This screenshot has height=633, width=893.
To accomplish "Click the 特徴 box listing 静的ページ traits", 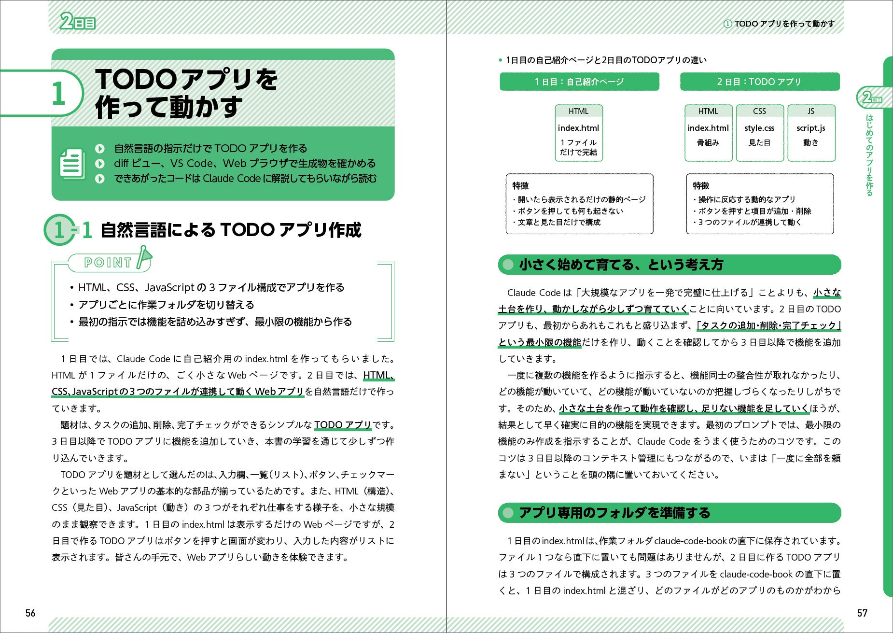I will click(x=579, y=204).
